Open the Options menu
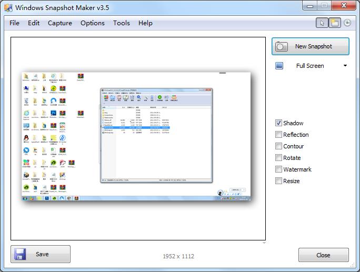This screenshot has height=272, width=360. point(93,23)
